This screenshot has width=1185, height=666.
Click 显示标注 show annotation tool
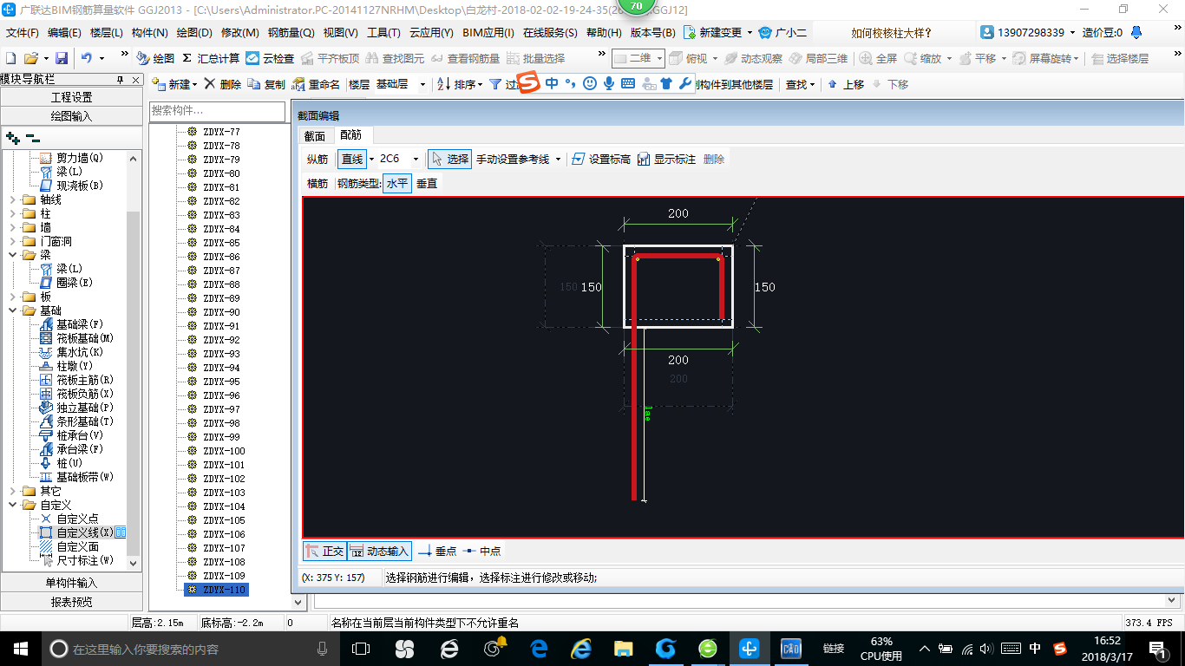click(667, 159)
